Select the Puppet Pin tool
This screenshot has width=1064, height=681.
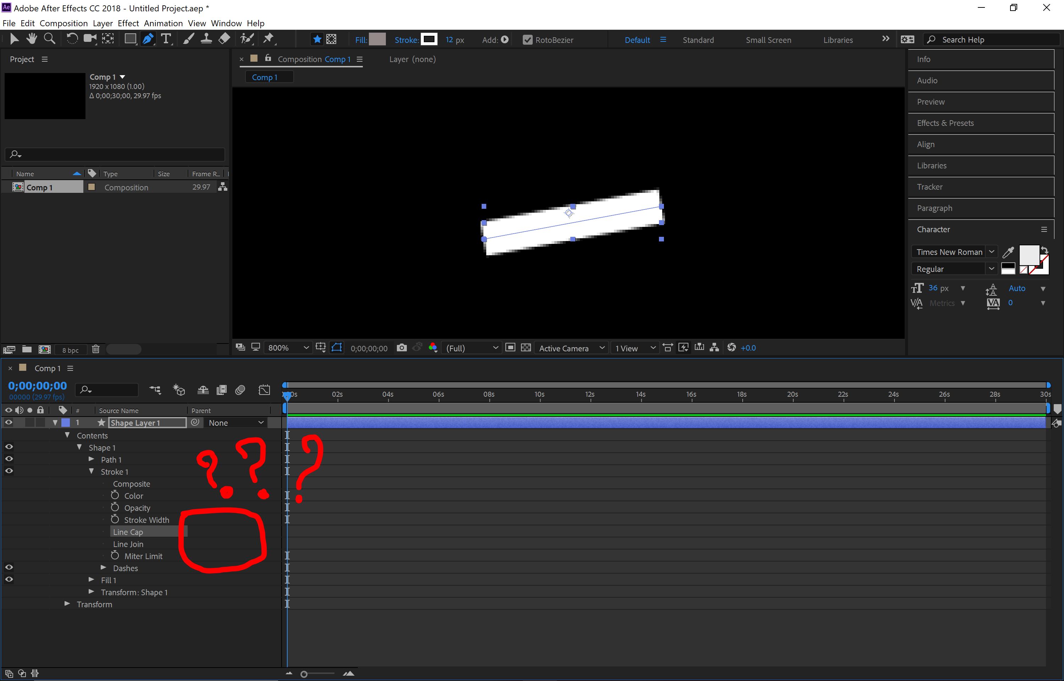[268, 39]
